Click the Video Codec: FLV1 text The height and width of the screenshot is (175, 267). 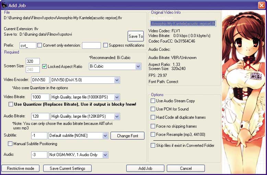[164, 31]
